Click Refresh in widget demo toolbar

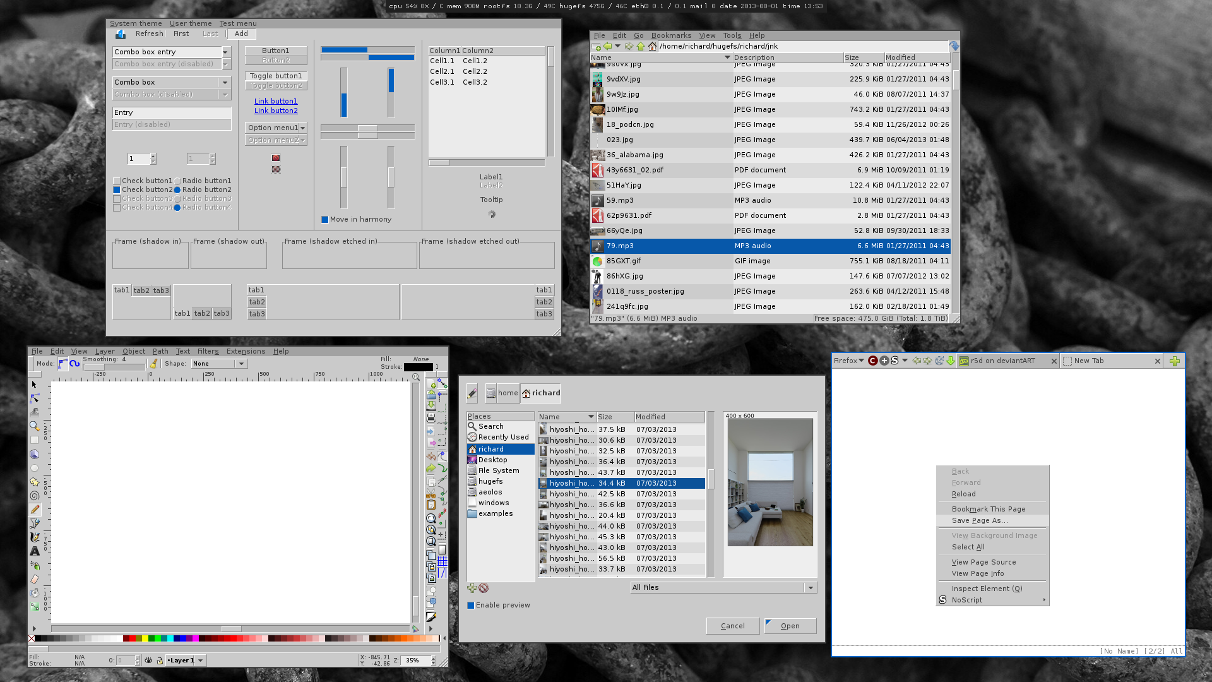point(149,34)
